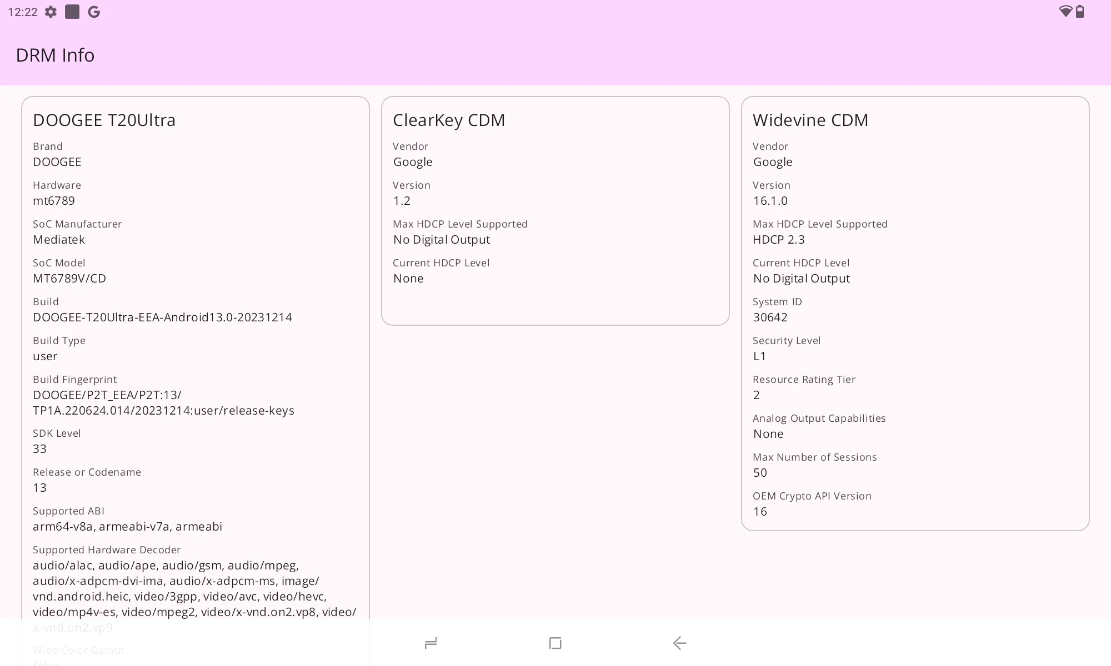This screenshot has height=666, width=1111.
Task: Tap the Widevine Max HDCP Level Supported label
Action: tap(820, 224)
